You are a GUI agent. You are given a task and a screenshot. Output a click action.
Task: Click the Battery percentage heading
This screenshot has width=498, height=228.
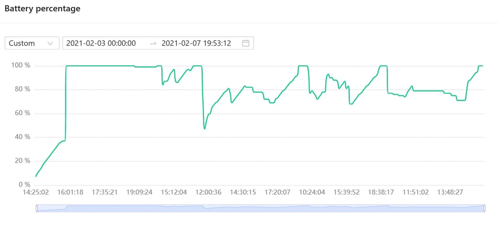42,9
